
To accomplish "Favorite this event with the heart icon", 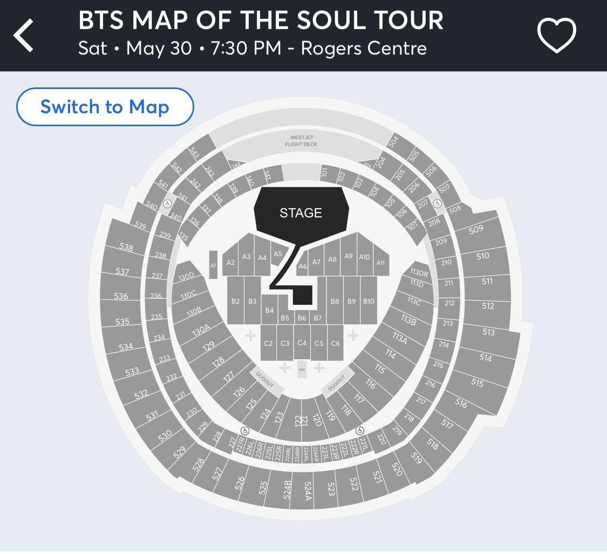I will [557, 35].
